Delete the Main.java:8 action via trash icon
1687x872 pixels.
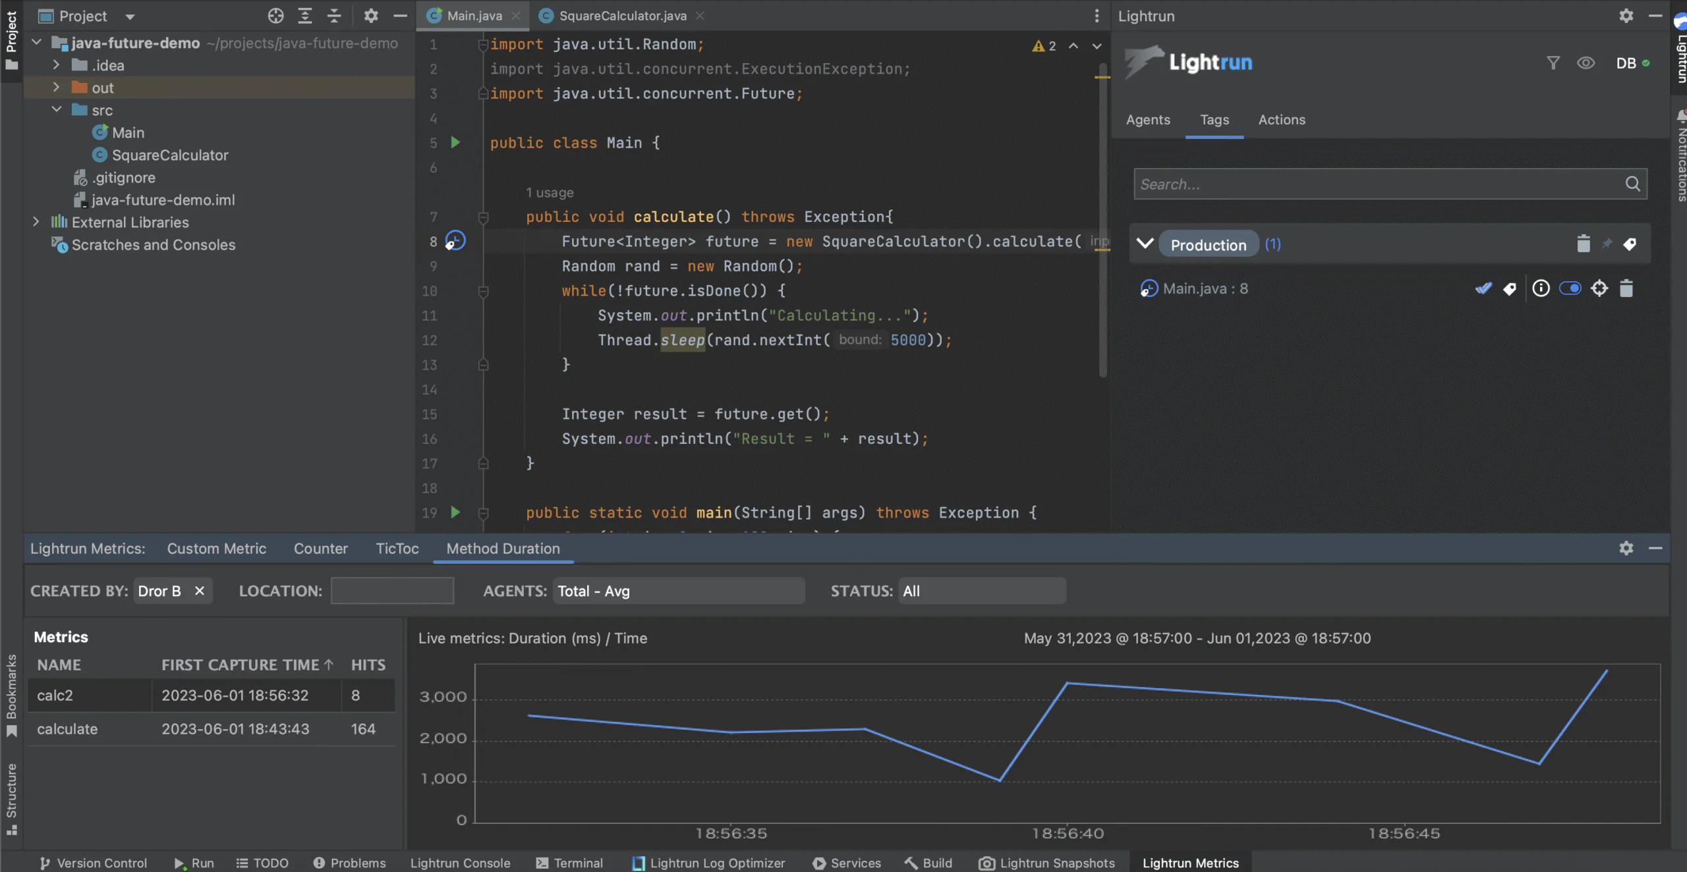click(x=1626, y=288)
